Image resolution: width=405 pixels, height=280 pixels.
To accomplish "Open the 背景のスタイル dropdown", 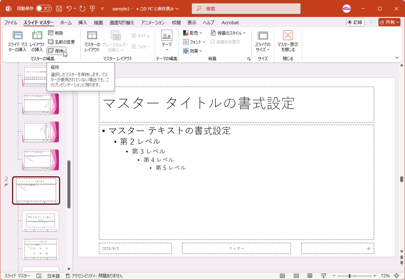I will (228, 33).
